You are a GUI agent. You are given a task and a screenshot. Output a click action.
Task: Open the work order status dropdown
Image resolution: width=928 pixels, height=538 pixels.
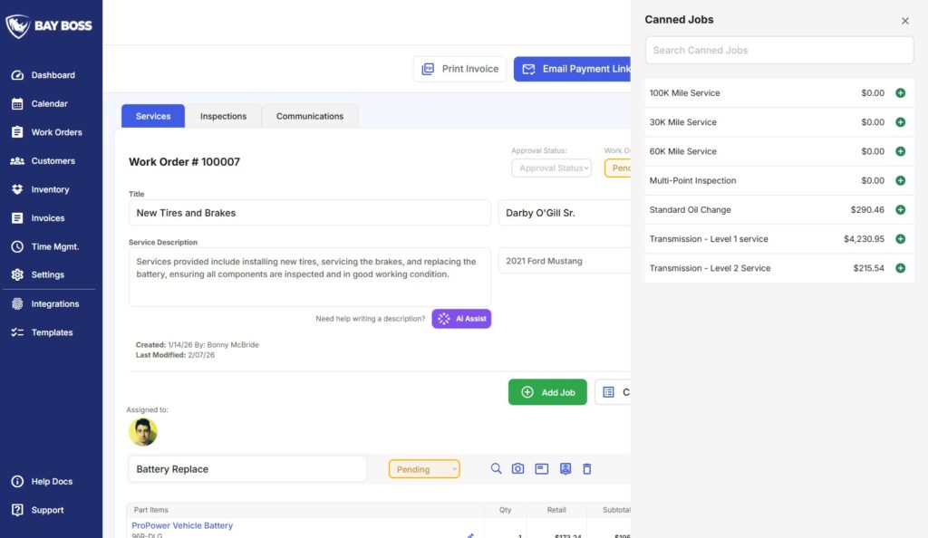click(x=618, y=168)
